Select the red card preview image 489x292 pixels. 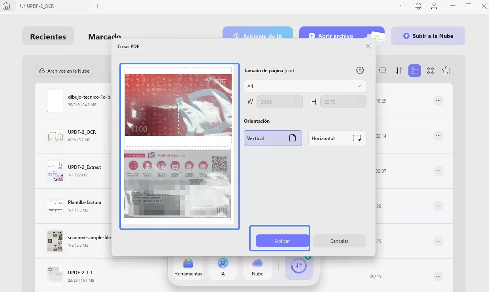(x=178, y=105)
